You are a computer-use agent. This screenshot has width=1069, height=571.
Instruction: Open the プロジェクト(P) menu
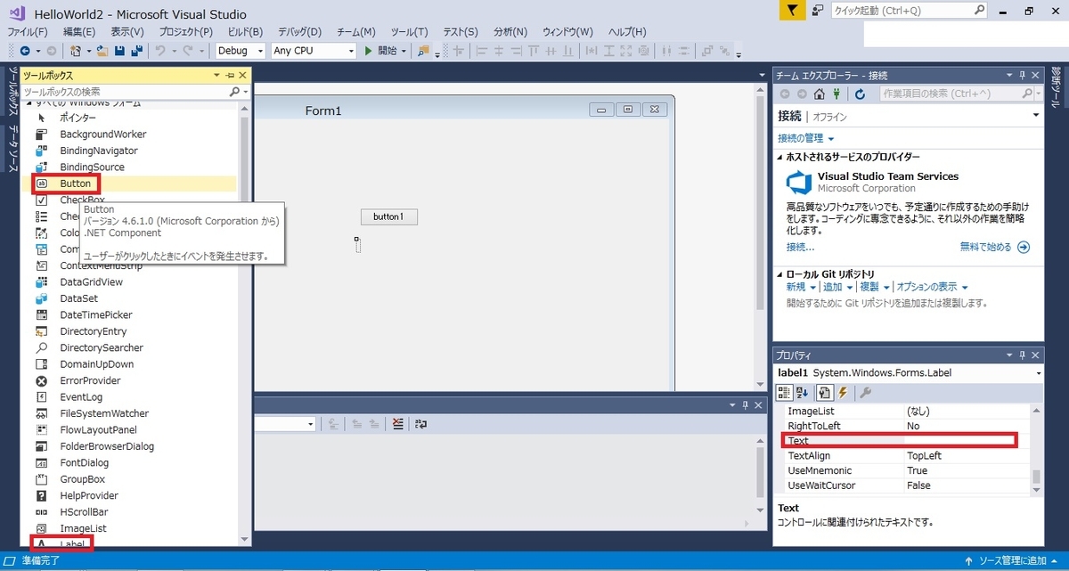[x=185, y=31]
